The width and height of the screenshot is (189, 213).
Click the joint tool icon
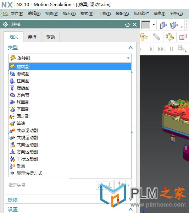(144, 37)
